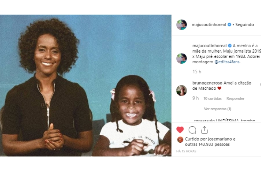Click the red heart like icon

[x=180, y=130]
